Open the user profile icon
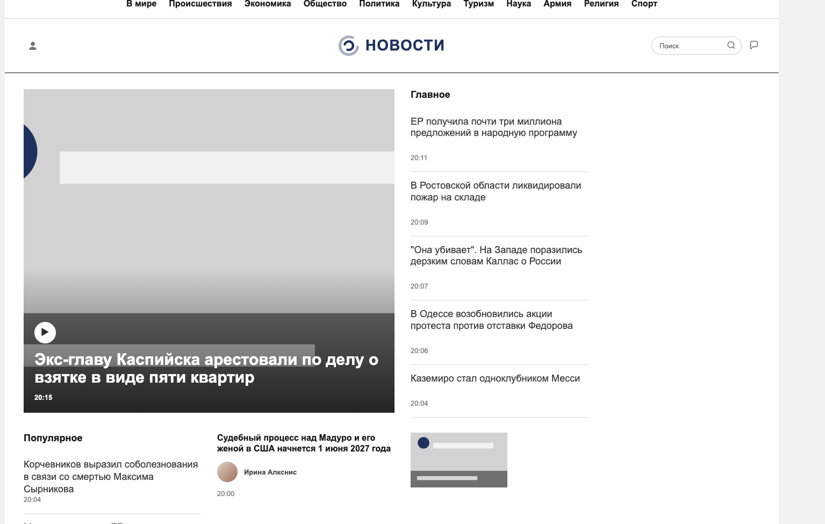 click(33, 46)
